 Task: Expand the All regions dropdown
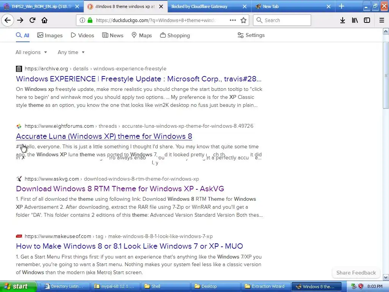(31, 52)
